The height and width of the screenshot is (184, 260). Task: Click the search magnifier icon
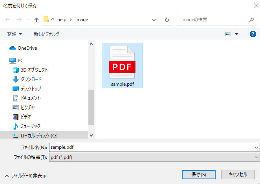pyautogui.click(x=251, y=20)
